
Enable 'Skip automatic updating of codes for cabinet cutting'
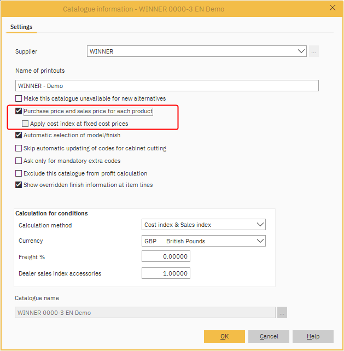19,148
